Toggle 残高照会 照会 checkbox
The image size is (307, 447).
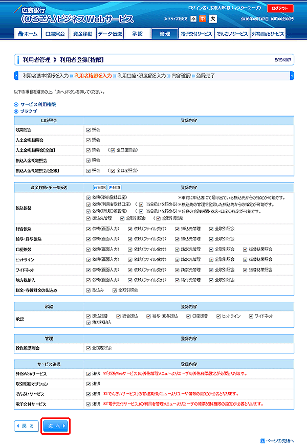(x=89, y=130)
